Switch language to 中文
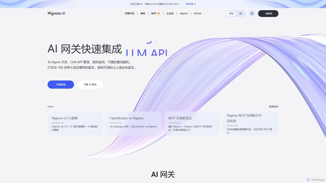326x183 pixels. pos(231,13)
